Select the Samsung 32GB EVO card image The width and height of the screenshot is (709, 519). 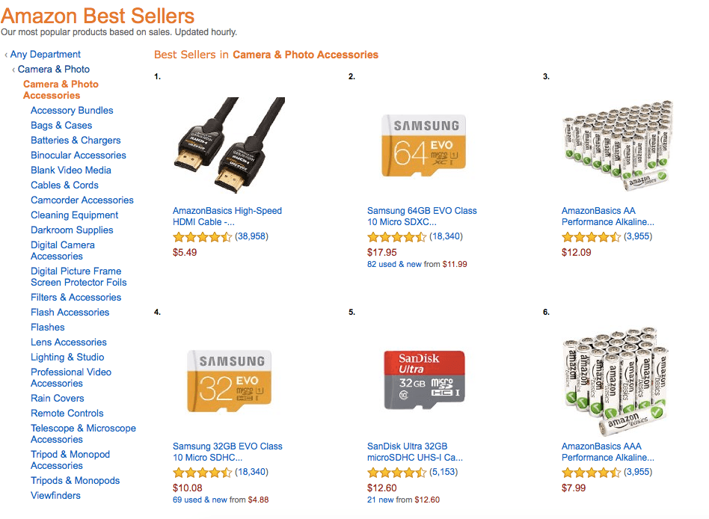pyautogui.click(x=230, y=381)
